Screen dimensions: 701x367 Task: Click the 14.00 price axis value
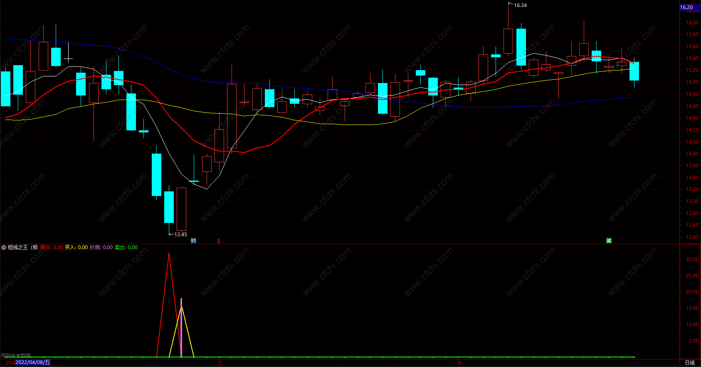[x=692, y=142]
